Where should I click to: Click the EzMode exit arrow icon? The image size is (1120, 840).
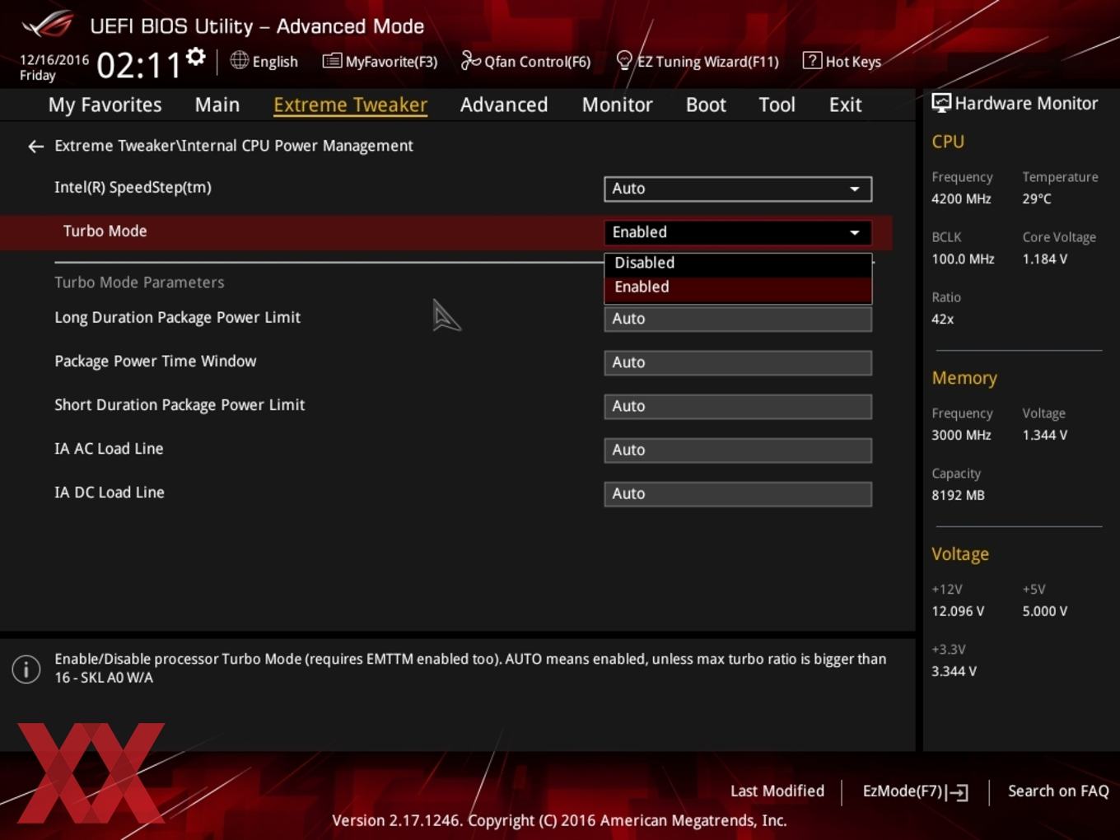[957, 792]
